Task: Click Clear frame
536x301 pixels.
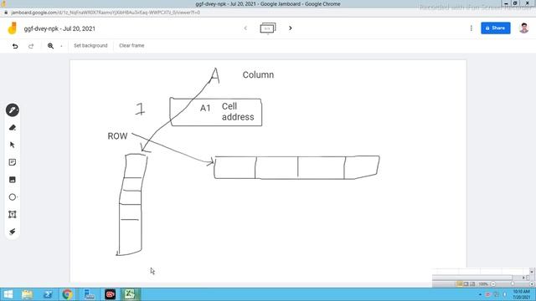Action: click(131, 45)
